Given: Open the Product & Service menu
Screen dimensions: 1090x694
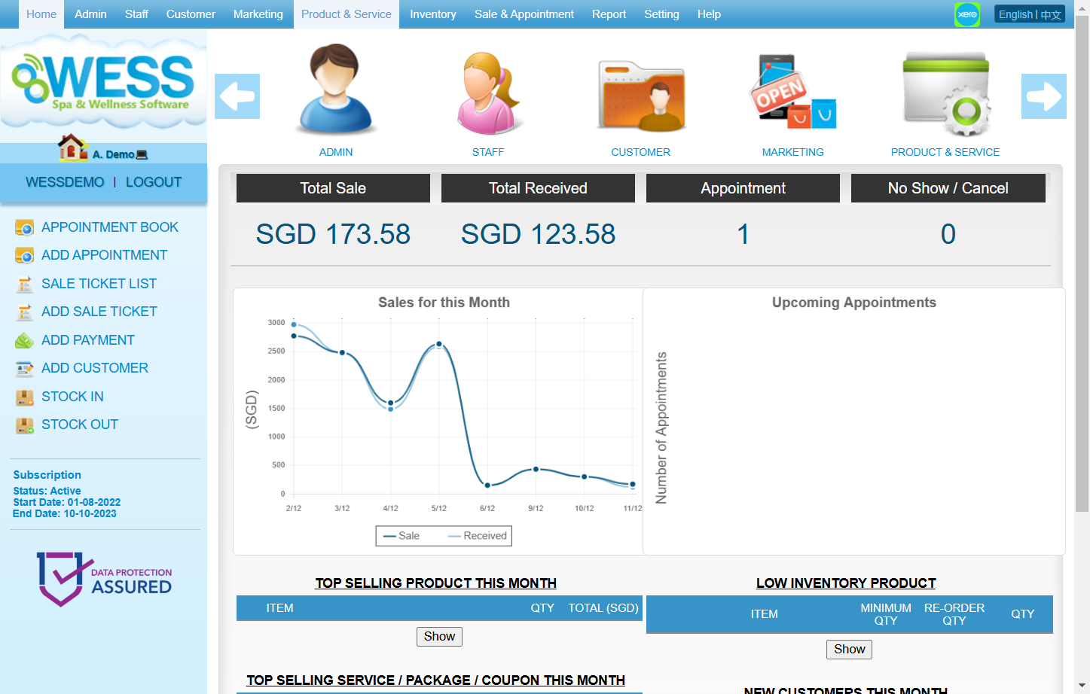Looking at the screenshot, I should coord(347,14).
